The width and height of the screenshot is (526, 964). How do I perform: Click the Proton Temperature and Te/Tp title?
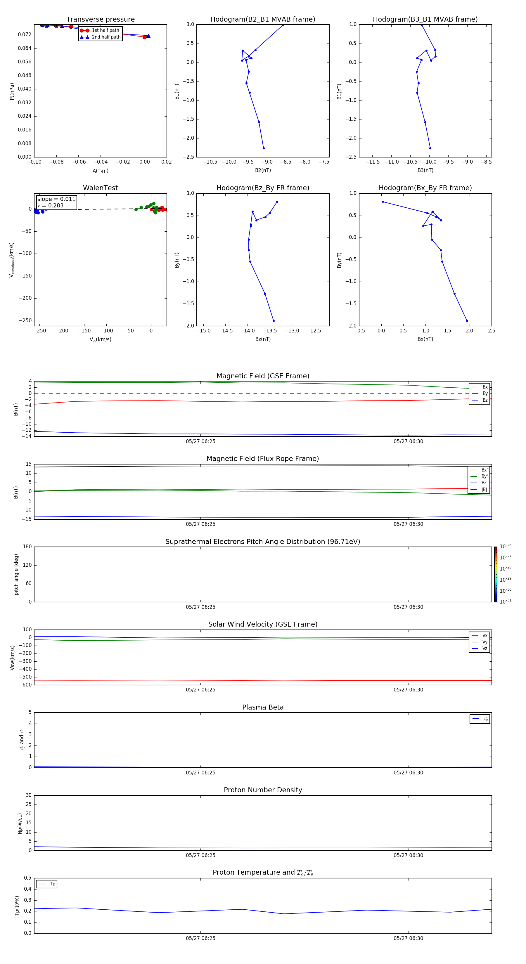point(263,873)
